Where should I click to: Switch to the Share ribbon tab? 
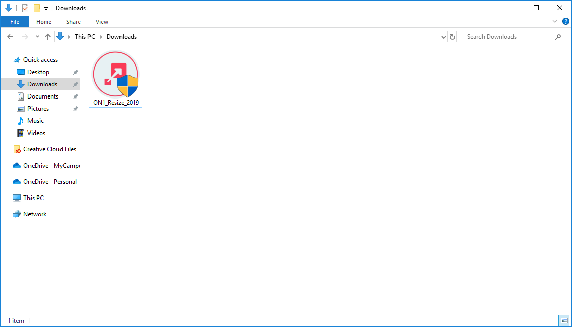73,22
